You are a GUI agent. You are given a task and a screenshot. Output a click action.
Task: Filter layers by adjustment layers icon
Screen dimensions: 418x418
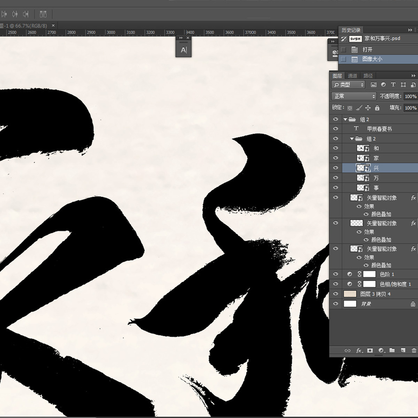pyautogui.click(x=383, y=85)
